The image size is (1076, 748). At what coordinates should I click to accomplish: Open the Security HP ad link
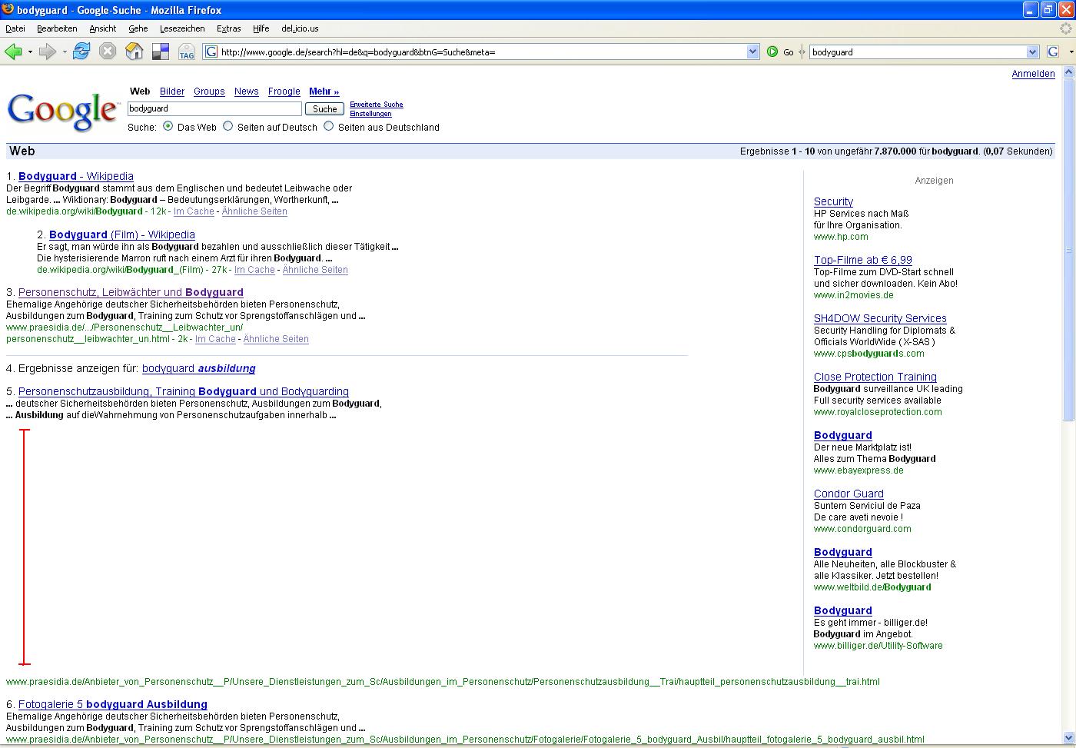click(833, 201)
